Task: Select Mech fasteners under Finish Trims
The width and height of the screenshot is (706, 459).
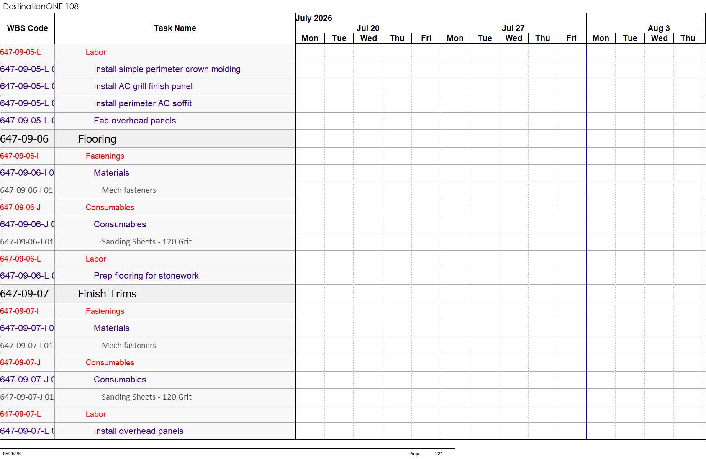Action: 129,345
